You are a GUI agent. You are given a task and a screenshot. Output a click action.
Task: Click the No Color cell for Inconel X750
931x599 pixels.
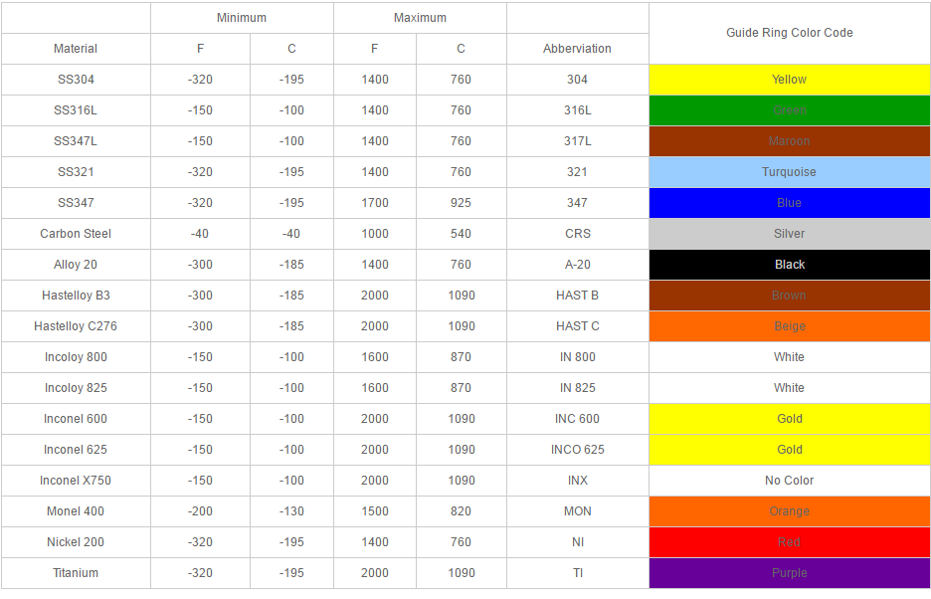tap(789, 481)
